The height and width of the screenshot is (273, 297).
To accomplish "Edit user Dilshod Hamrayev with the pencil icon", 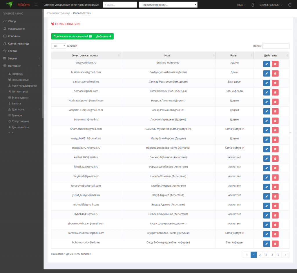I will click(x=267, y=64).
